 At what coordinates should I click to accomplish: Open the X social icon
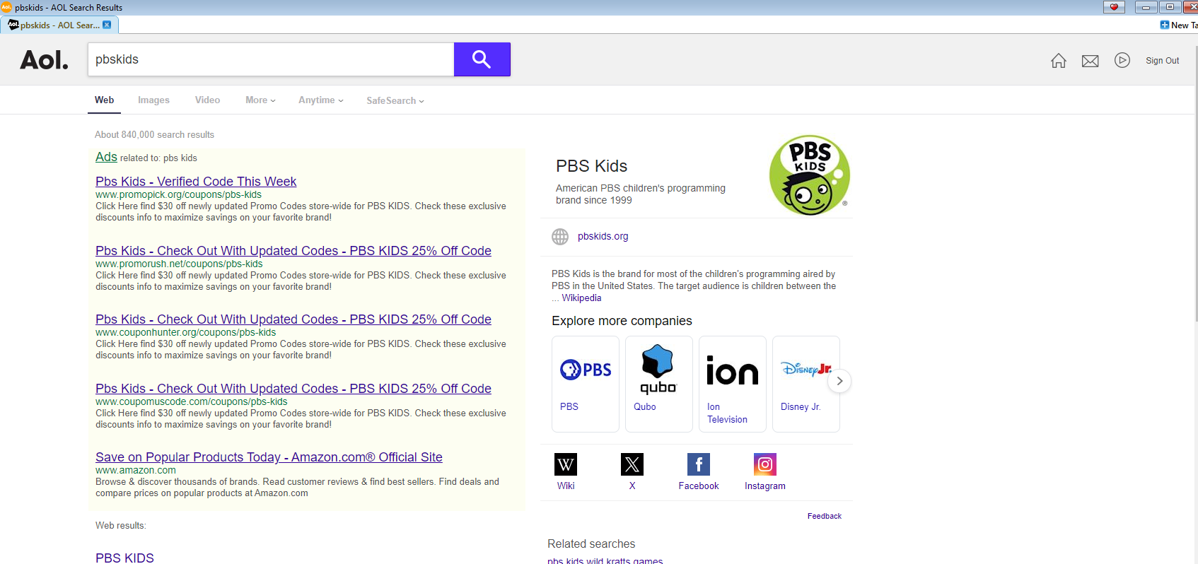632,464
